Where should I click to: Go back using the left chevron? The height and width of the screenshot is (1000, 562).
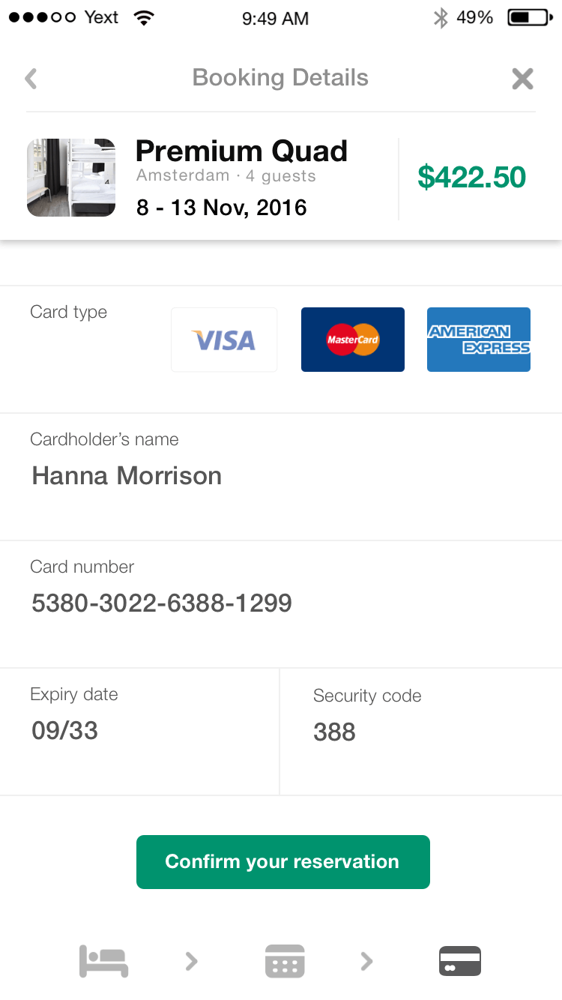coord(31,79)
